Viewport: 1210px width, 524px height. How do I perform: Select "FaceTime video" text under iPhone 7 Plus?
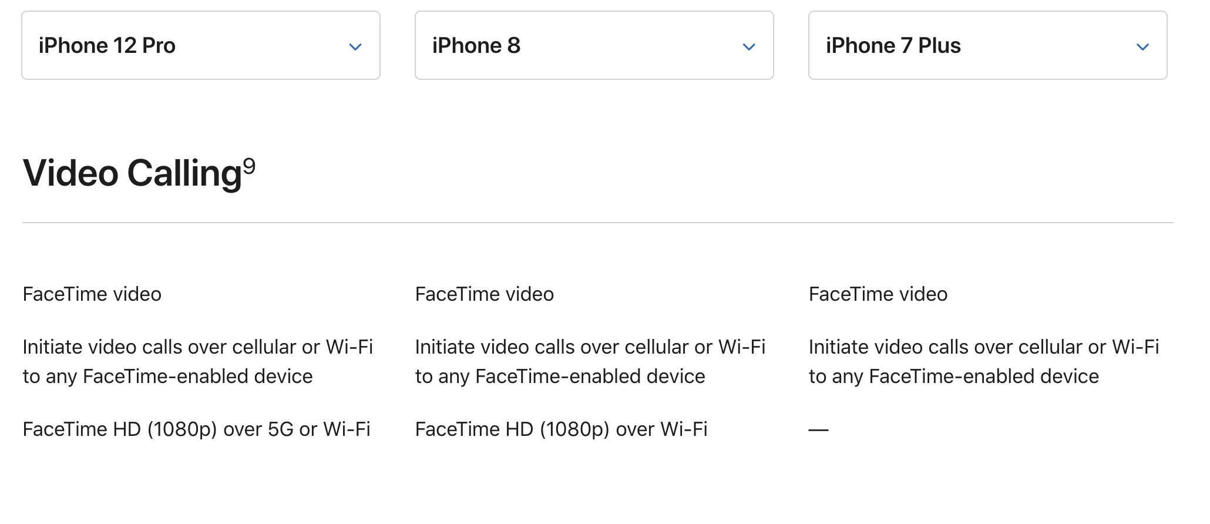tap(878, 294)
